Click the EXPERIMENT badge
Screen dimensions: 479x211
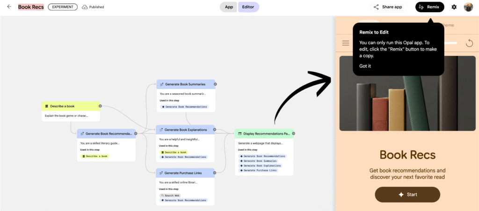(x=63, y=7)
